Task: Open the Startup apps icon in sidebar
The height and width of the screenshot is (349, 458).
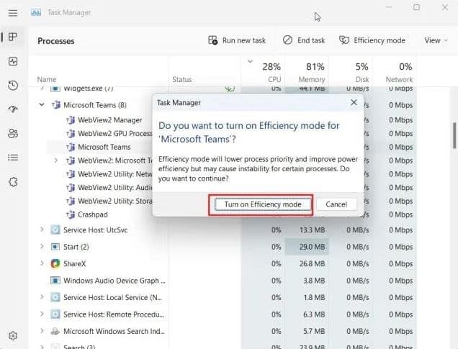Action: pos(13,109)
